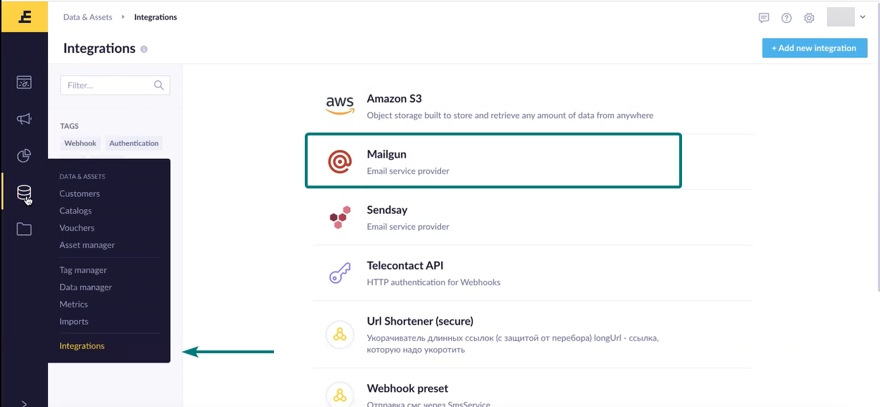
Task: Click the info icon next to Integrations title
Action: [x=144, y=49]
